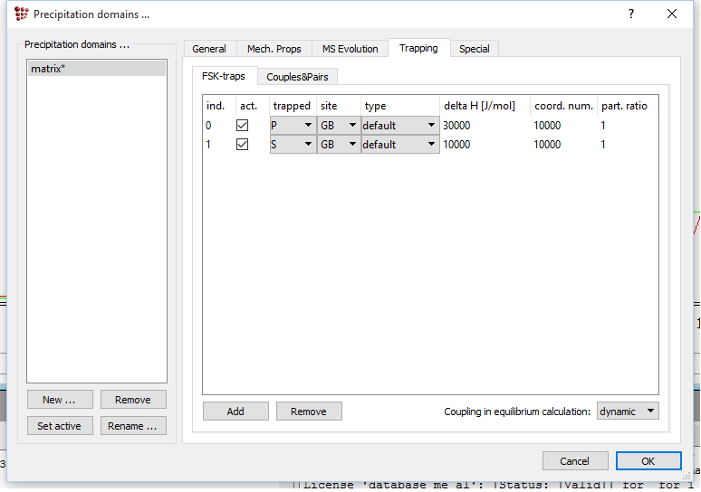Select the matrix* domain in the list
The height and width of the screenshot is (492, 701).
click(x=96, y=69)
